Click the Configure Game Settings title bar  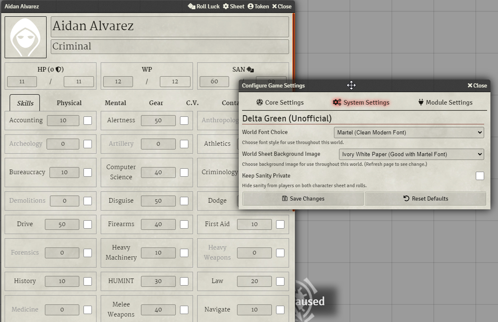point(365,85)
